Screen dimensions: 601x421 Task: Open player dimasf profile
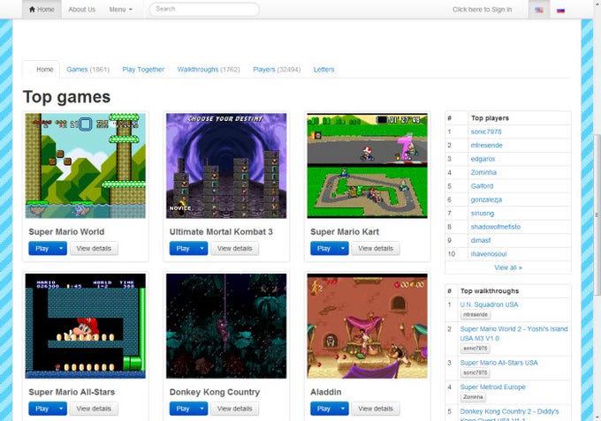(x=481, y=240)
